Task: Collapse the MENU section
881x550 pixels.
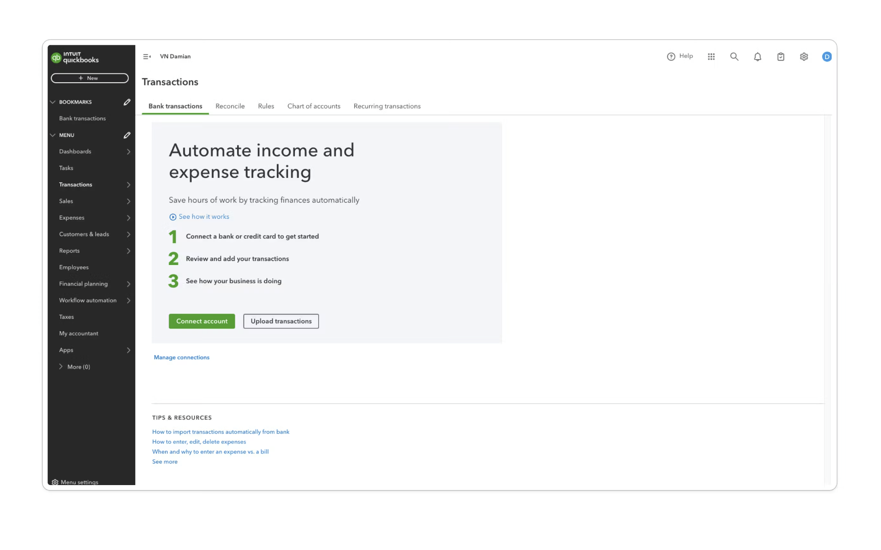Action: (53, 135)
